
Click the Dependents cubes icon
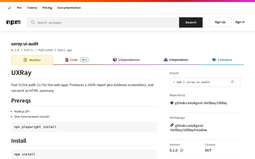(x=166, y=60)
